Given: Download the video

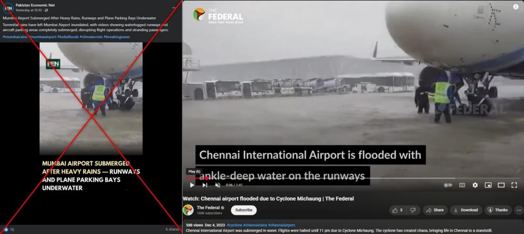Looking at the screenshot, I should 465,210.
